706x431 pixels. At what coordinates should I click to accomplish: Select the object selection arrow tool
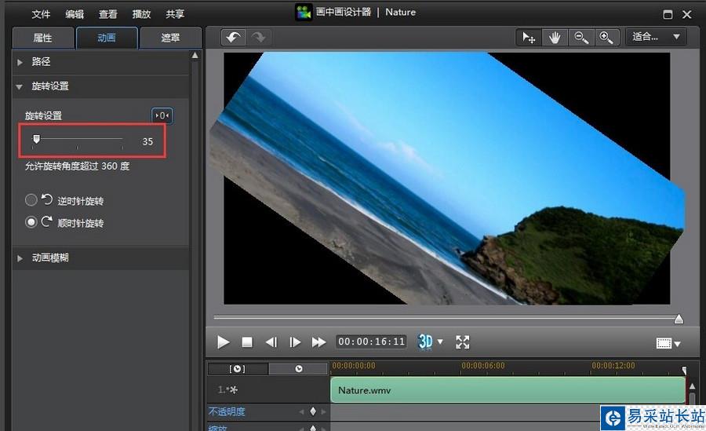(529, 38)
